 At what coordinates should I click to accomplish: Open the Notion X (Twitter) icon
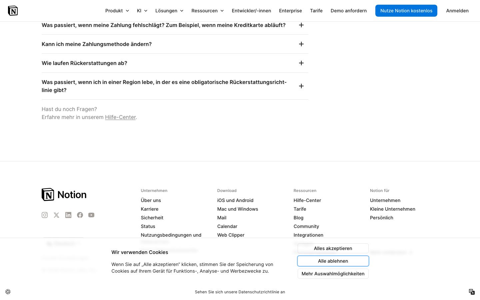pos(56,215)
